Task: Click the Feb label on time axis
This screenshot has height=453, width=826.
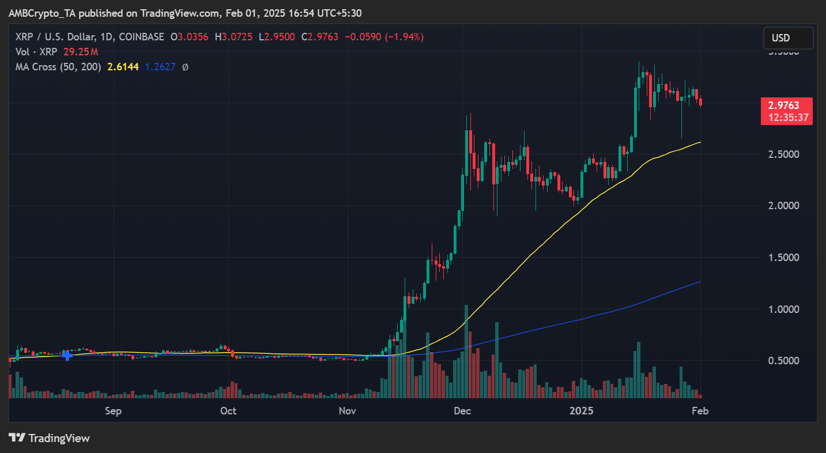Action: (x=700, y=411)
